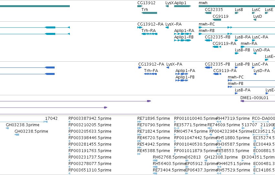Screen dimensions: 275x175
Task: Select the CG32335 gene label
Action: (214, 10)
